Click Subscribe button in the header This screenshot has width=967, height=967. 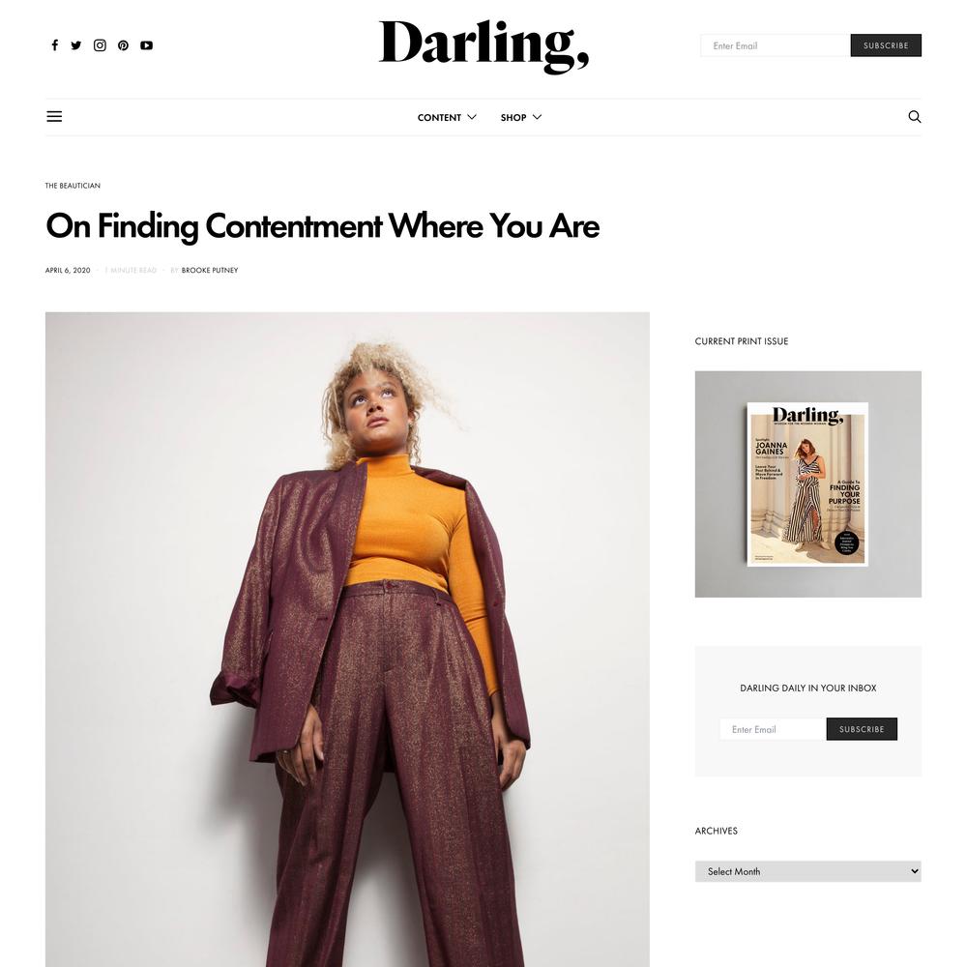[886, 45]
